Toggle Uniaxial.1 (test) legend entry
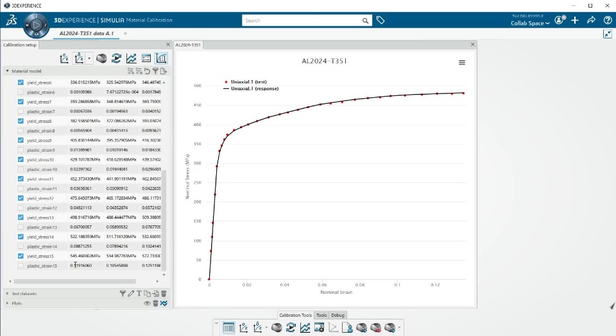Screen dimensions: 616x336 [x=246, y=82]
